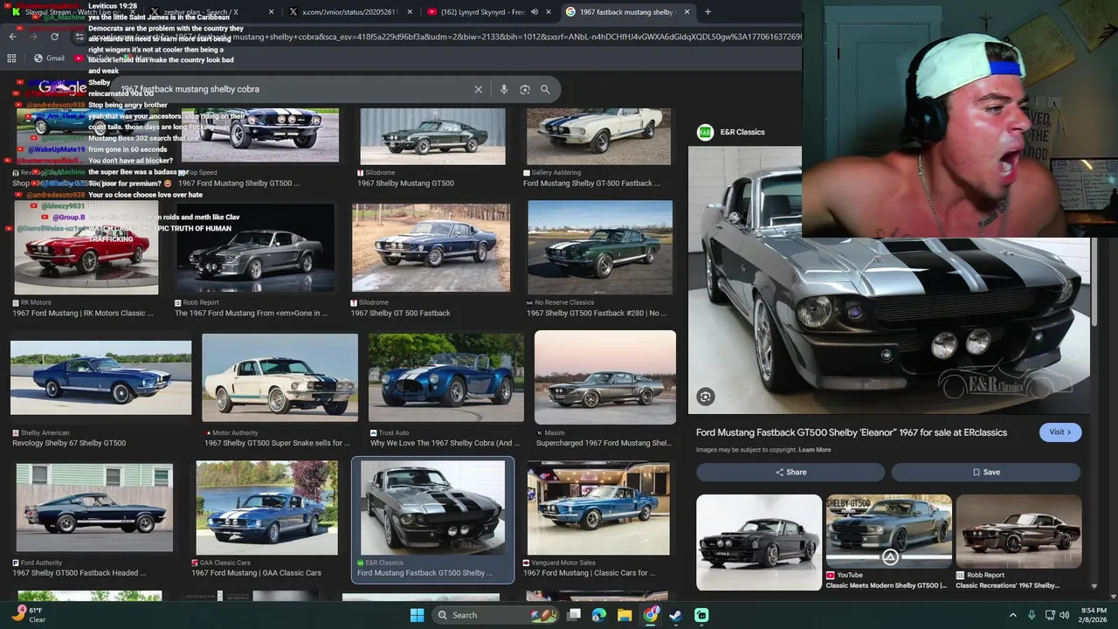Image resolution: width=1118 pixels, height=629 pixels.
Task: Open microphone settings in system tray
Action: click(x=1032, y=615)
